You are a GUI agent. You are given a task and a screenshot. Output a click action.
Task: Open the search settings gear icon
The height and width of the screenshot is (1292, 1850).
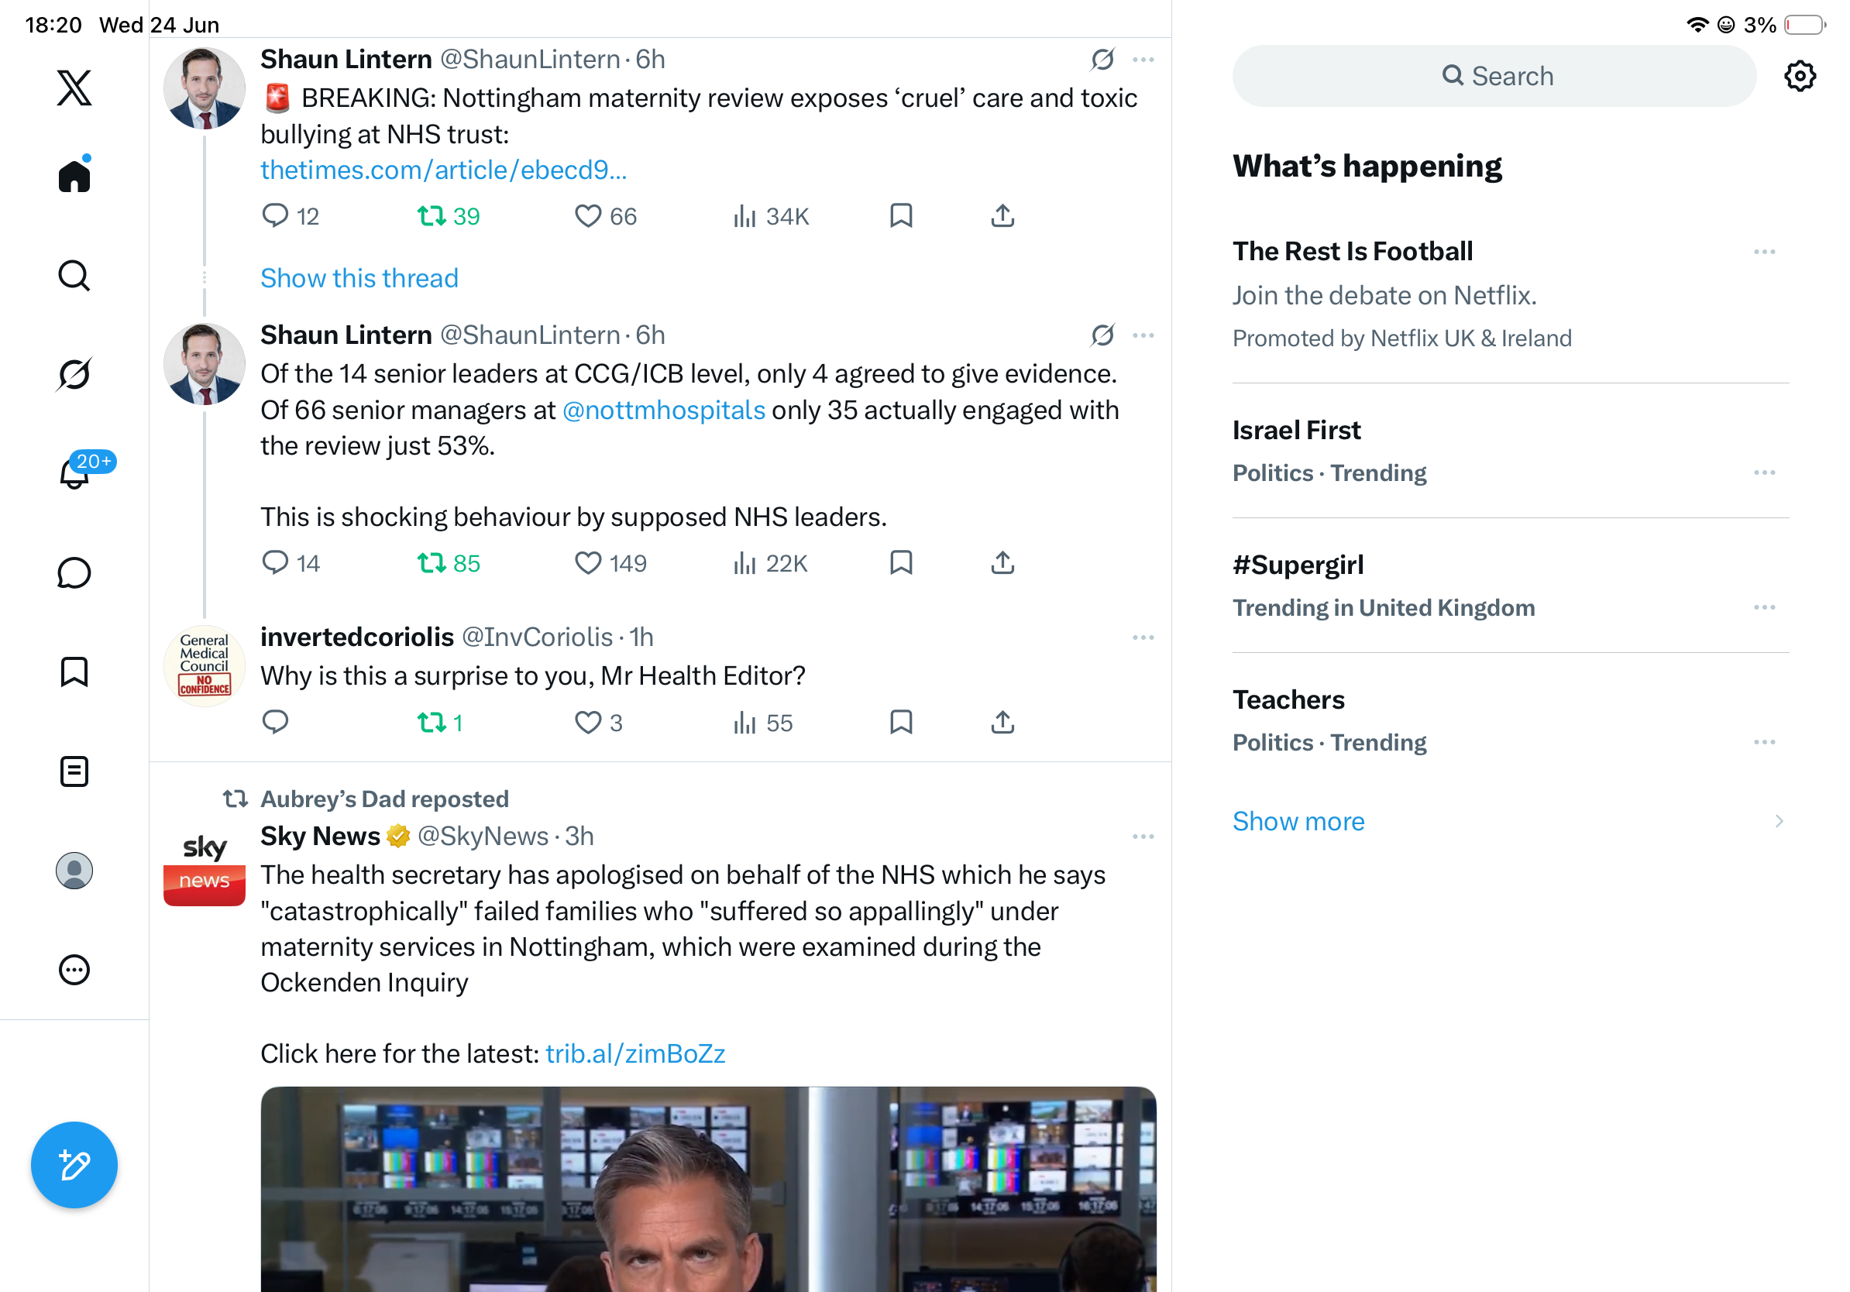coord(1799,76)
